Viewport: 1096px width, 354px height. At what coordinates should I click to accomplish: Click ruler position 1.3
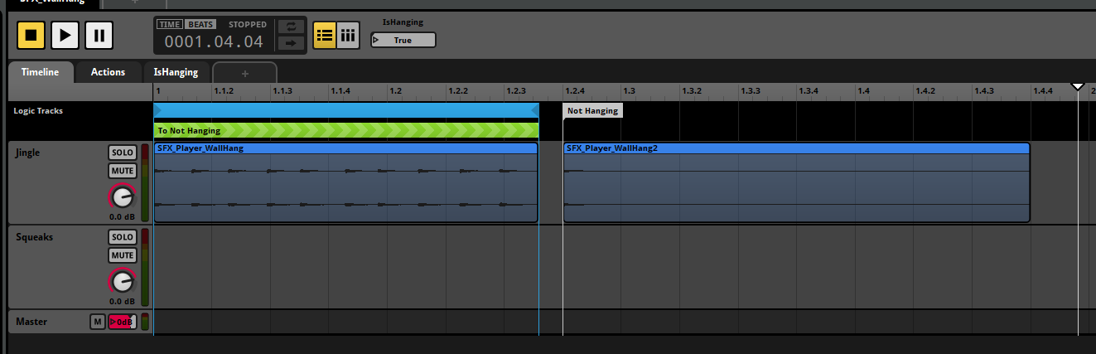tap(629, 90)
